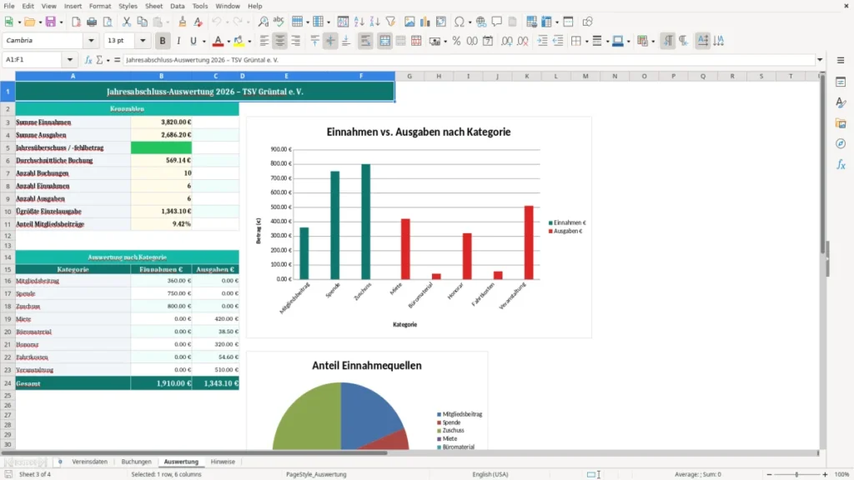Open the Sheet menu
The width and height of the screenshot is (854, 480).
153,6
